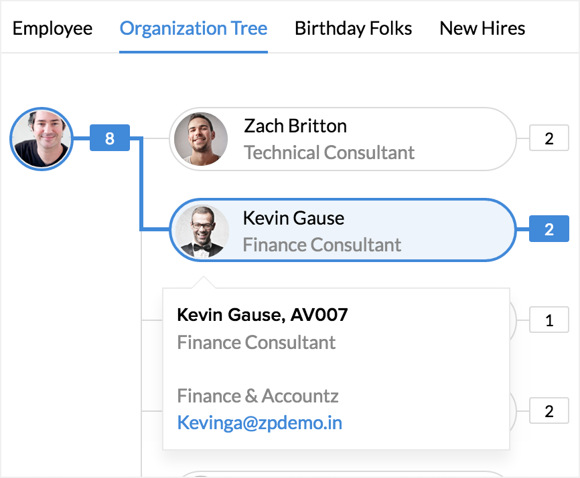Click Finance Consultant title inside popup card
The image size is (580, 478).
(257, 343)
